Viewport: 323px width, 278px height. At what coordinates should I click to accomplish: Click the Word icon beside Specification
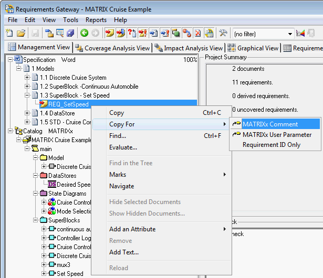(17, 60)
